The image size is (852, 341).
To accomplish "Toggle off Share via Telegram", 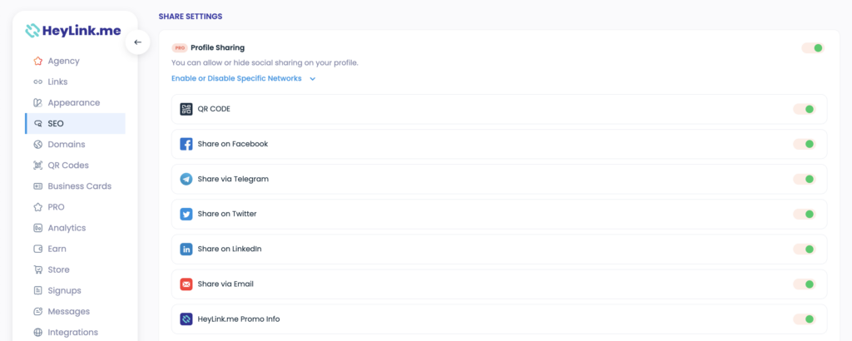I will (x=805, y=179).
